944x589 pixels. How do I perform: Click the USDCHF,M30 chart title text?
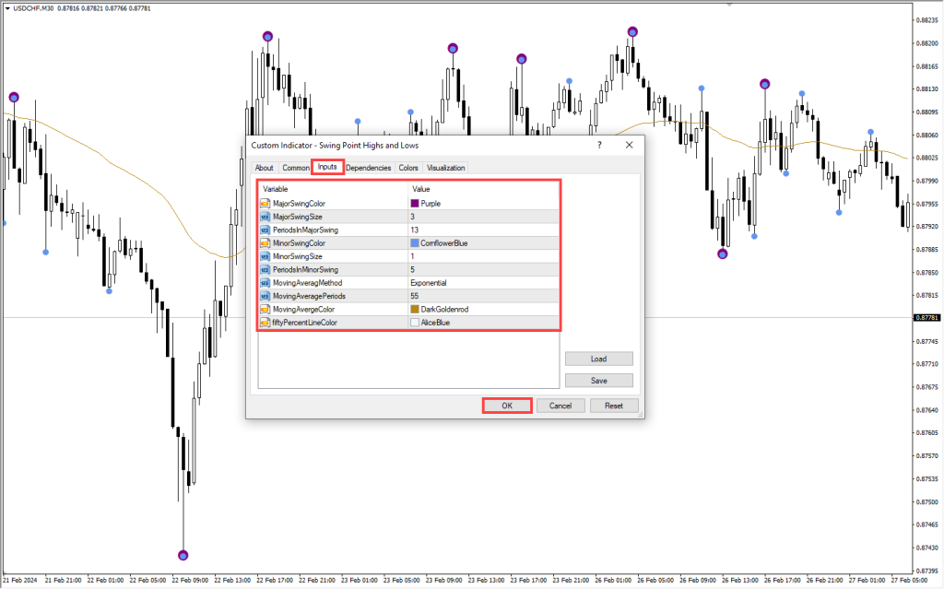coord(33,8)
